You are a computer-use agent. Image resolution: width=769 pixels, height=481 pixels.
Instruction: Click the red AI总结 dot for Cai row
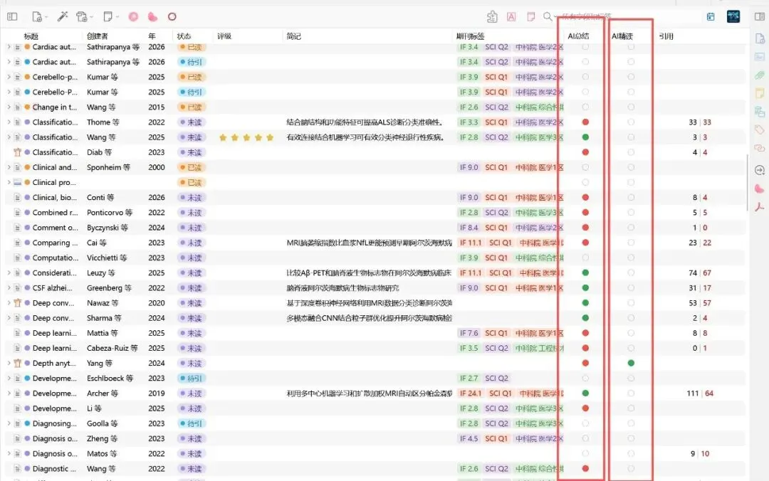[585, 243]
